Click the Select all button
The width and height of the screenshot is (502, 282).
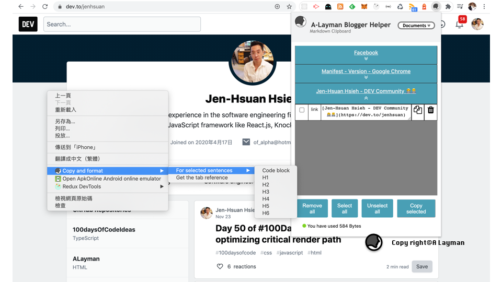point(345,208)
